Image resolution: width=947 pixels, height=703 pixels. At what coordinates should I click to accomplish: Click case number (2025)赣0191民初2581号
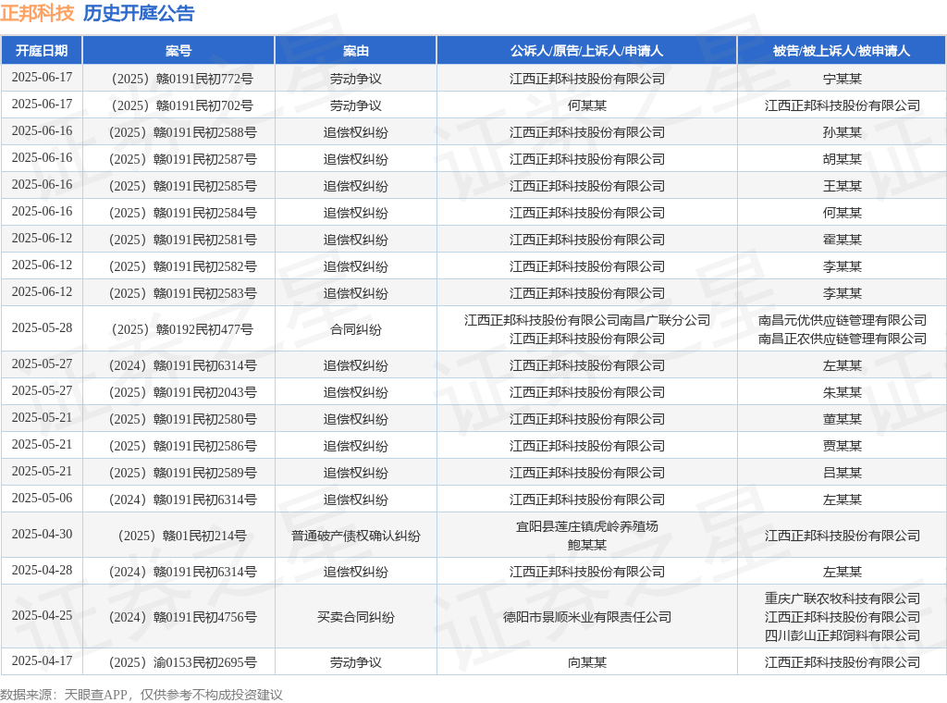[183, 240]
